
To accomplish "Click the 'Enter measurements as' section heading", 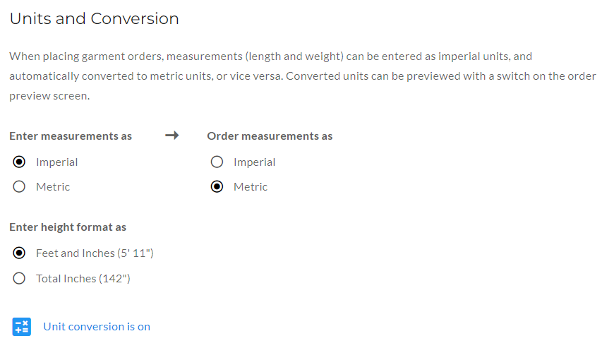I will [x=71, y=136].
